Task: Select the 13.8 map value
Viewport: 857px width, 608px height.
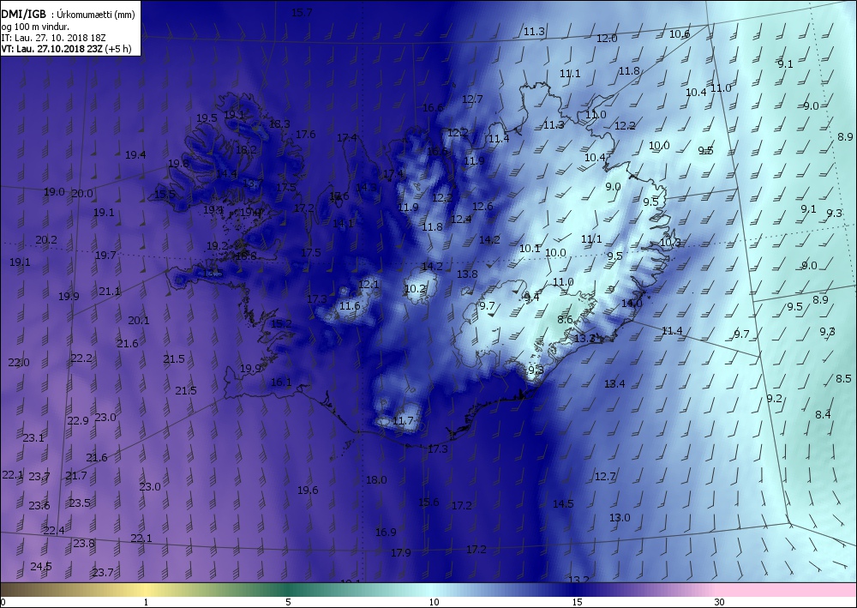Action: pyautogui.click(x=467, y=274)
